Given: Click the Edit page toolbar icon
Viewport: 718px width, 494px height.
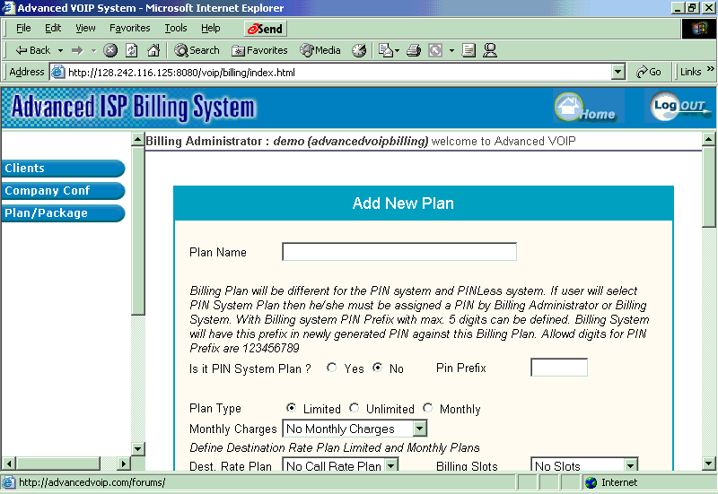Looking at the screenshot, I should pyautogui.click(x=435, y=50).
